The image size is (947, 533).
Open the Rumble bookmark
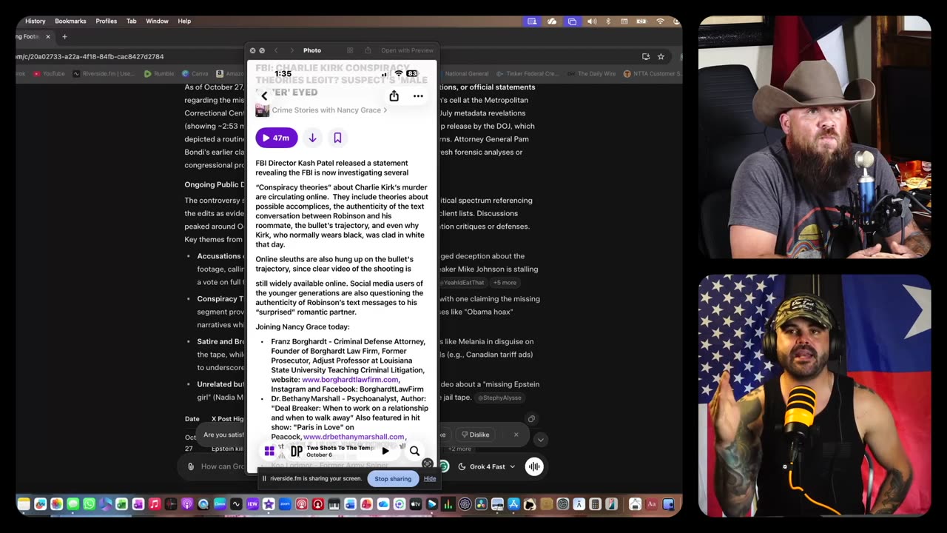coord(159,74)
